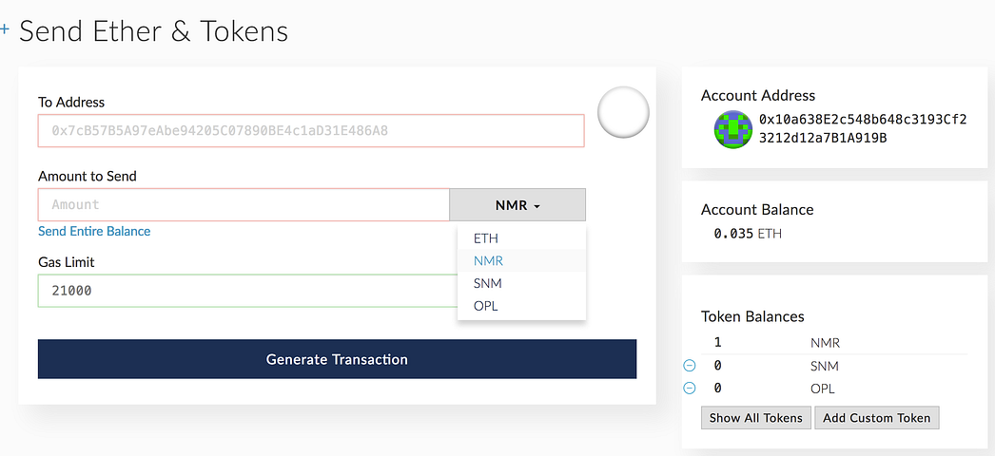This screenshot has height=456, width=995.
Task: Choose NMR in the dropdown list
Action: tap(488, 261)
